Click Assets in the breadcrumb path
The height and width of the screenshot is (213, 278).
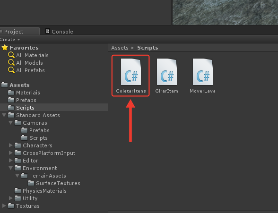[x=120, y=48]
